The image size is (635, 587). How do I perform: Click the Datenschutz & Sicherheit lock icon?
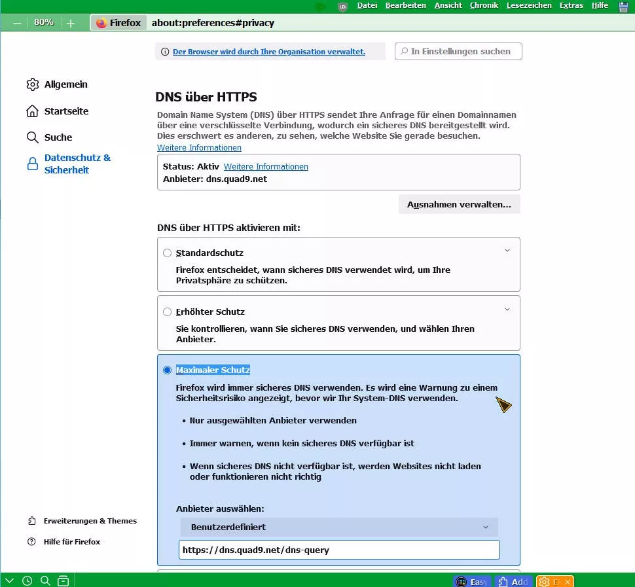pos(32,164)
